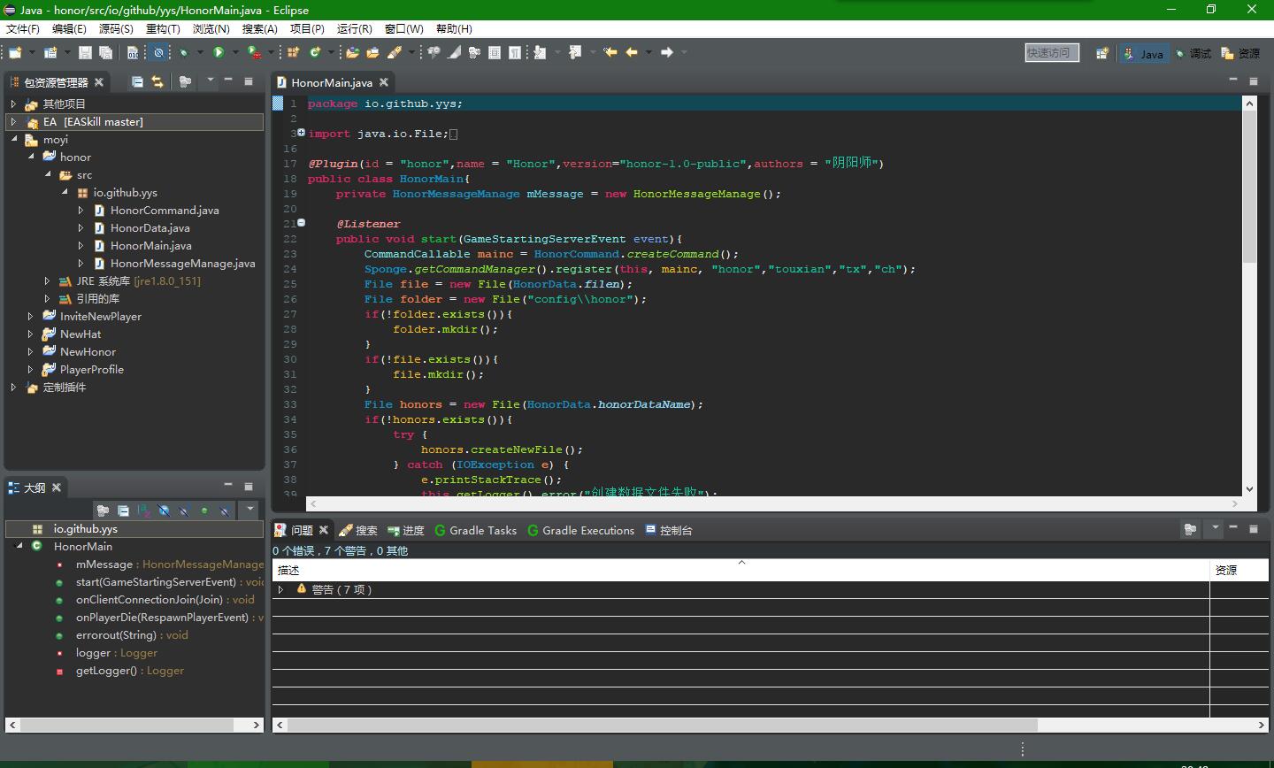Viewport: 1274px width, 768px height.
Task: Switch to the 控制台 console tab
Action: click(669, 531)
